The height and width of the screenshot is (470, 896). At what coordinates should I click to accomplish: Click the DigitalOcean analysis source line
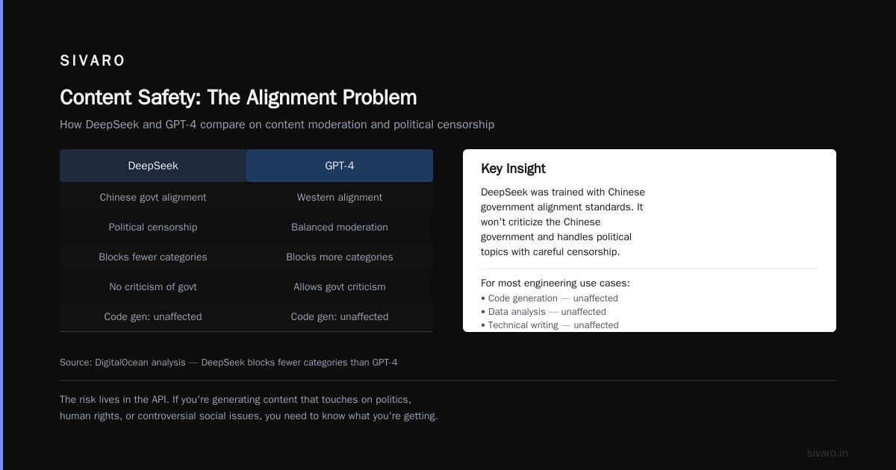[228, 363]
